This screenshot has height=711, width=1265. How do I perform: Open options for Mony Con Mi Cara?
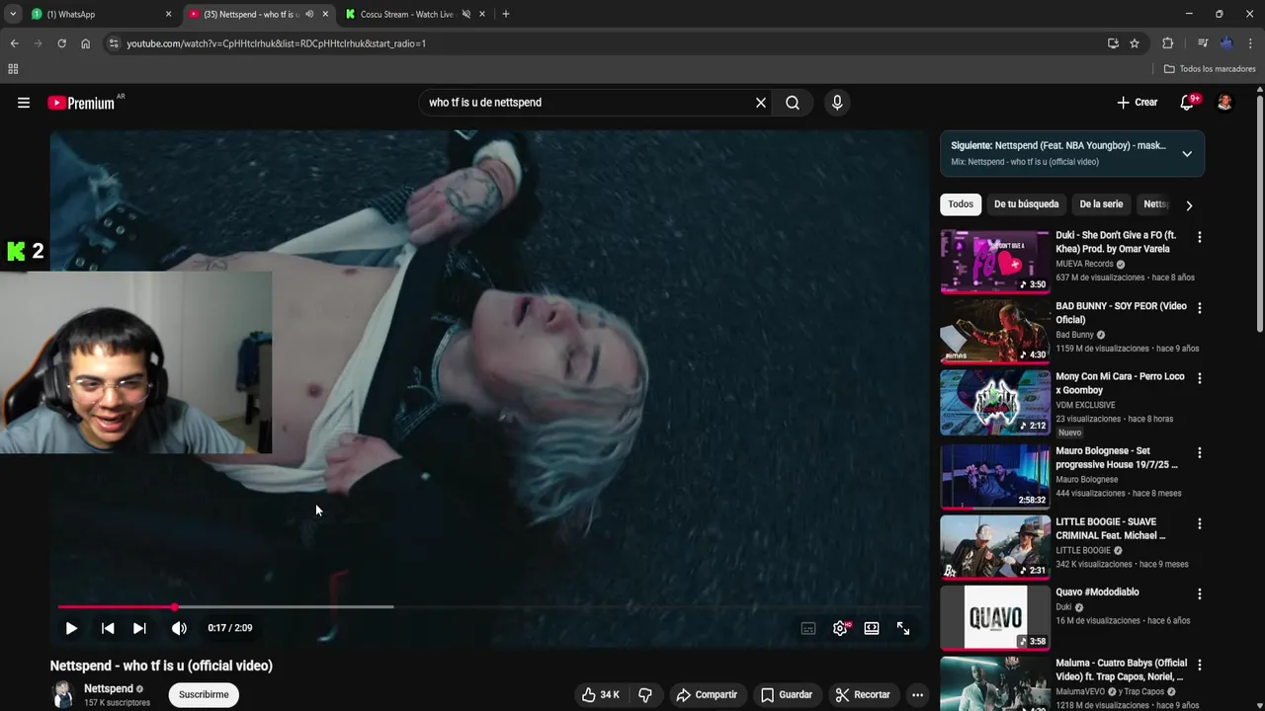click(1200, 378)
